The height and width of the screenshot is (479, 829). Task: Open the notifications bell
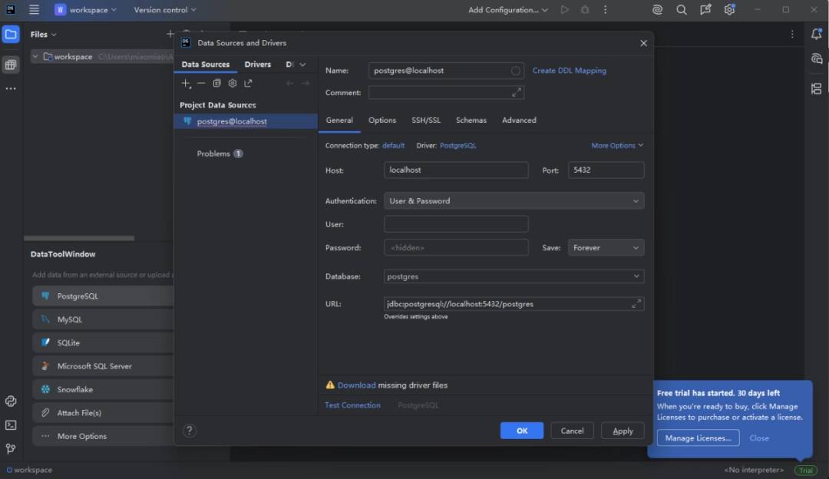tap(816, 34)
